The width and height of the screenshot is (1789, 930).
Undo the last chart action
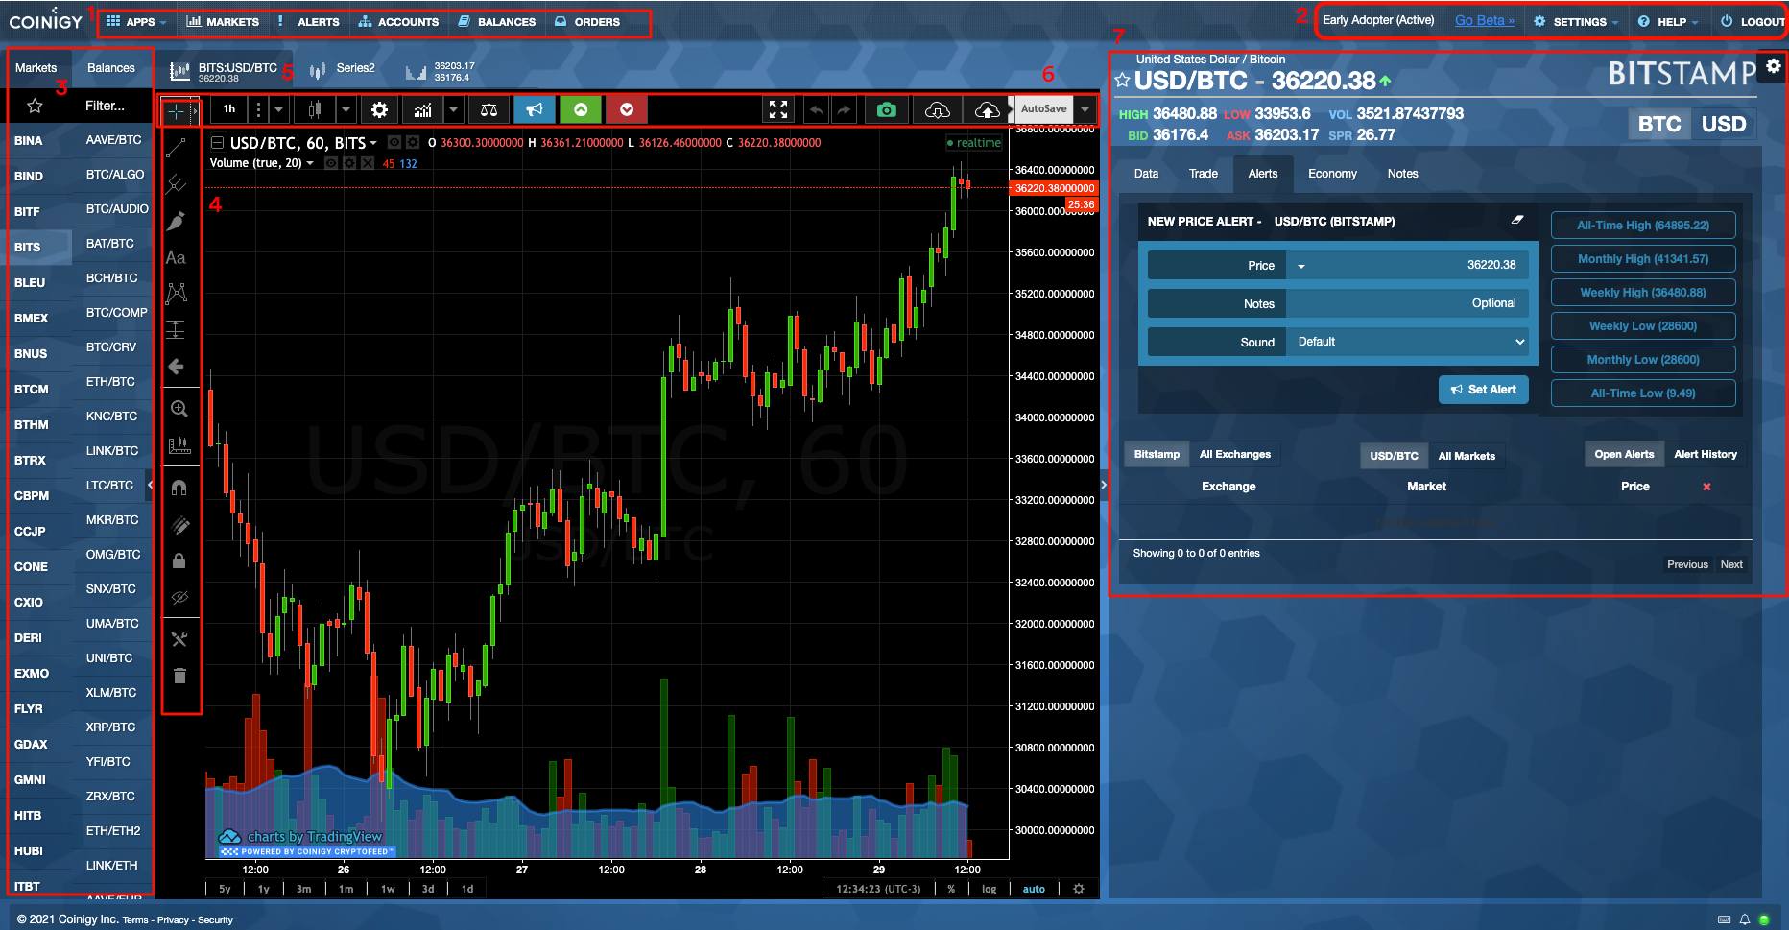pyautogui.click(x=816, y=109)
